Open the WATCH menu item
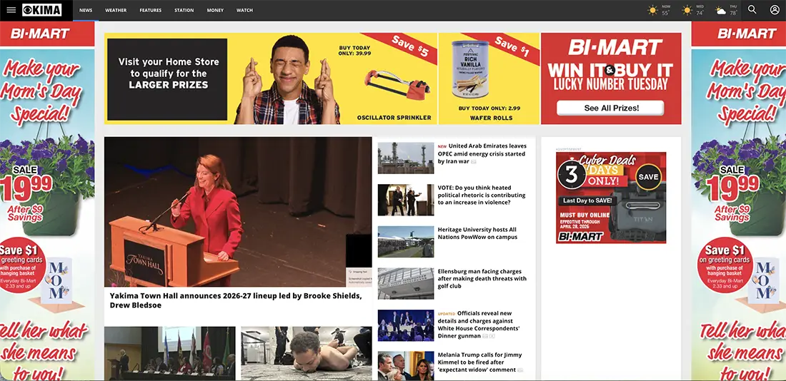Image resolution: width=786 pixels, height=381 pixels. pyautogui.click(x=244, y=10)
